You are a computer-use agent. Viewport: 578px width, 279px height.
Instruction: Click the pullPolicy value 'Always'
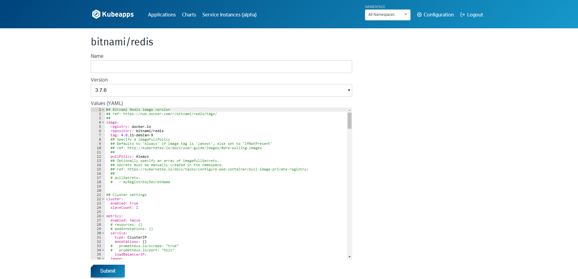click(x=142, y=156)
